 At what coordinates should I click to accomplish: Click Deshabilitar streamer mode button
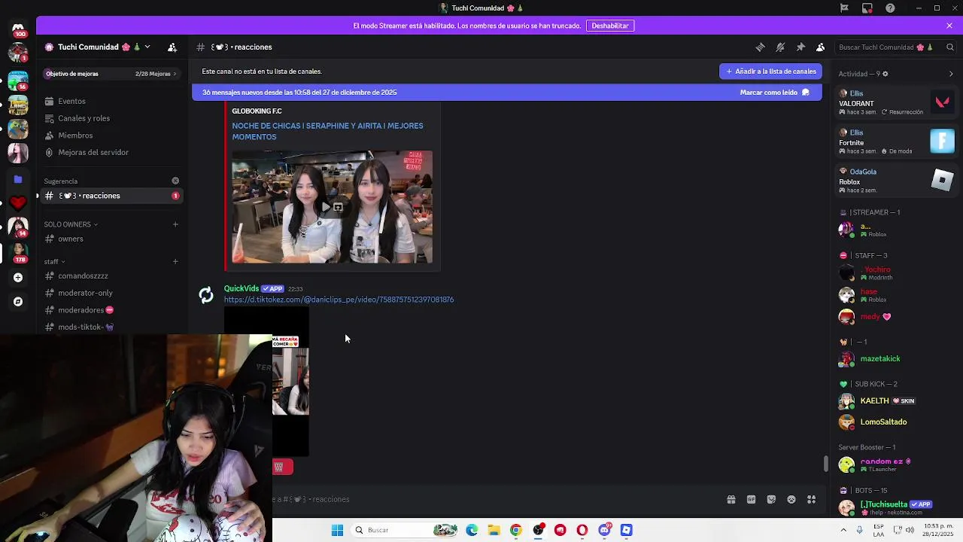[x=610, y=26]
